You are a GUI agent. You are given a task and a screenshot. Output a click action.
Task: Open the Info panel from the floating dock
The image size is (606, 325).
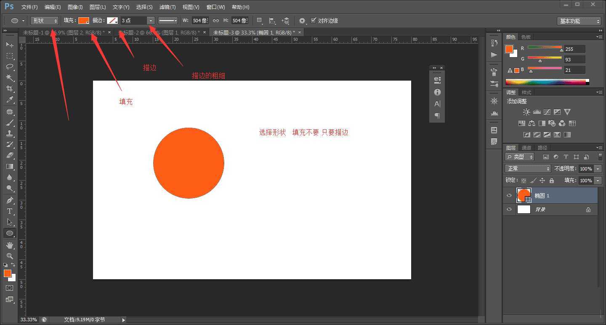[437, 92]
